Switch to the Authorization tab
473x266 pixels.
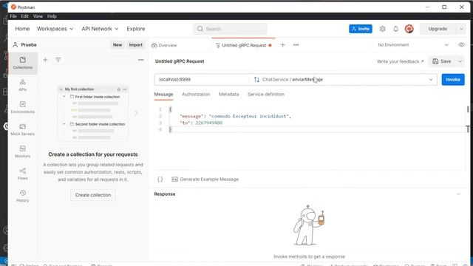(196, 95)
